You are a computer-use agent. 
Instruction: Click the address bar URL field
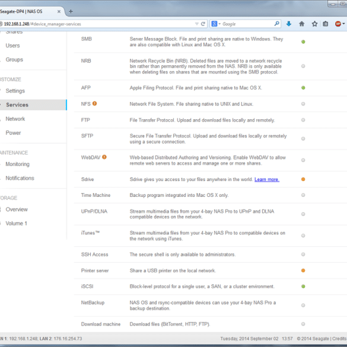pyautogui.click(x=97, y=24)
